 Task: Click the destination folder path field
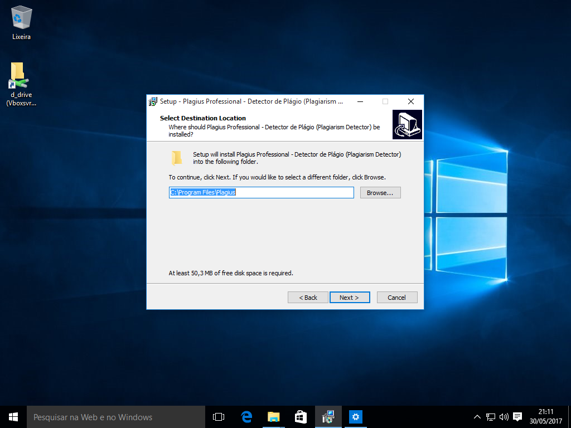[x=261, y=193]
